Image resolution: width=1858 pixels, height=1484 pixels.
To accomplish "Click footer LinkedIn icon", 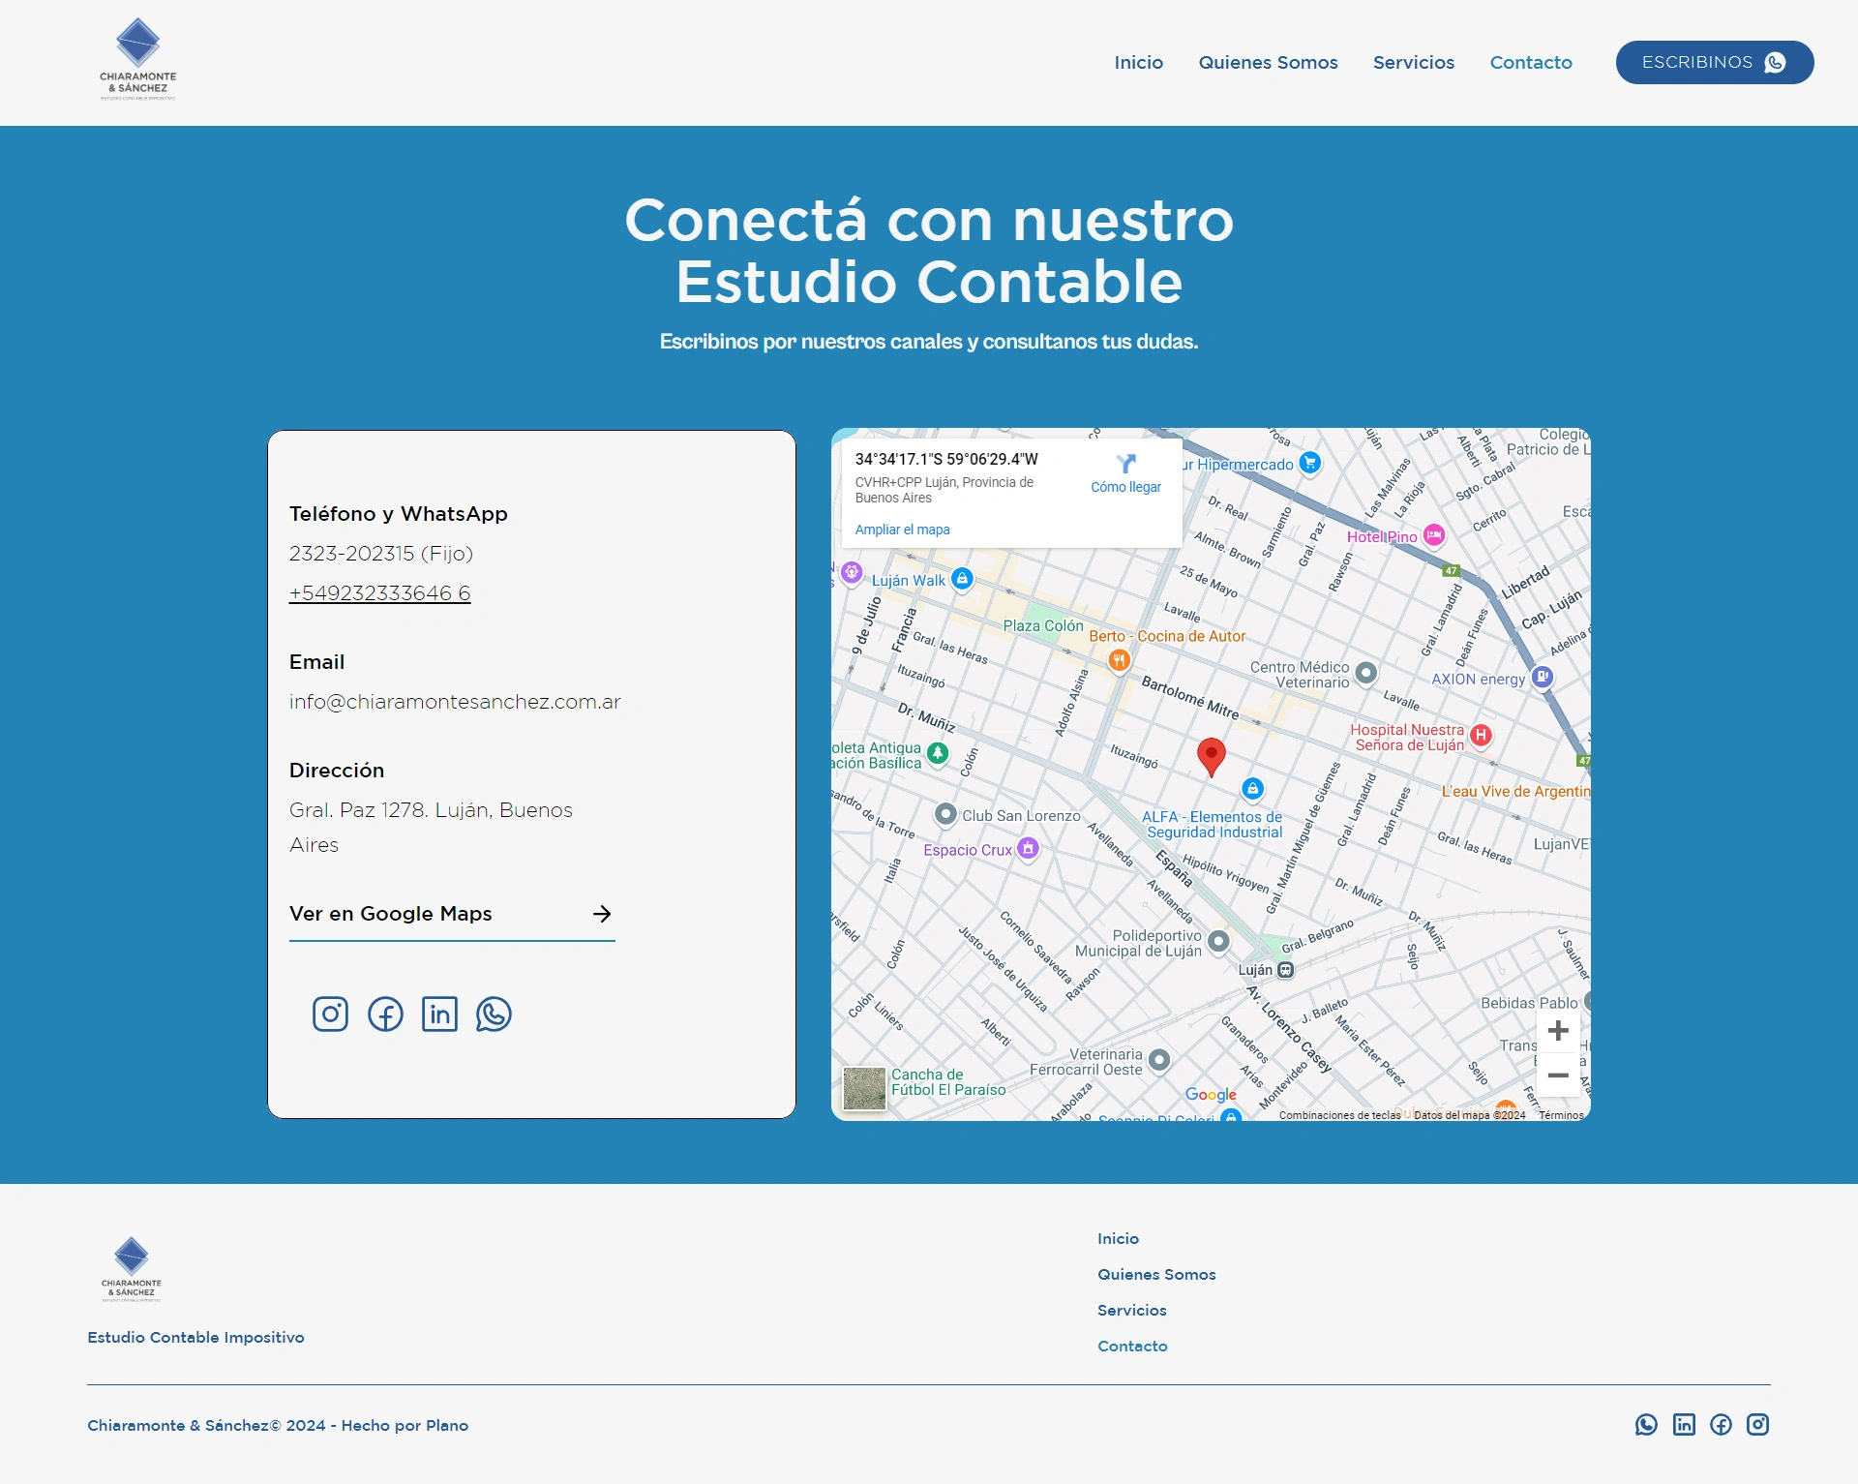I will click(1684, 1424).
